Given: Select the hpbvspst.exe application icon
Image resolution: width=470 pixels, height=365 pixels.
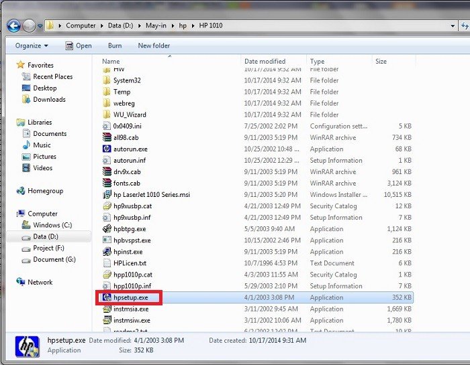Looking at the screenshot, I should tap(107, 240).
